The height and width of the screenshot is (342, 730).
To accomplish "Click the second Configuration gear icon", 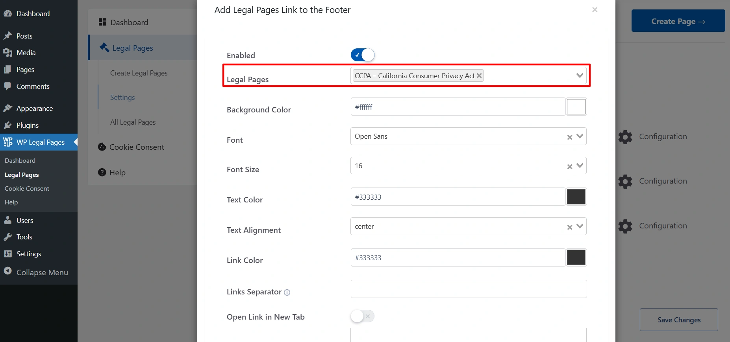I will point(625,181).
